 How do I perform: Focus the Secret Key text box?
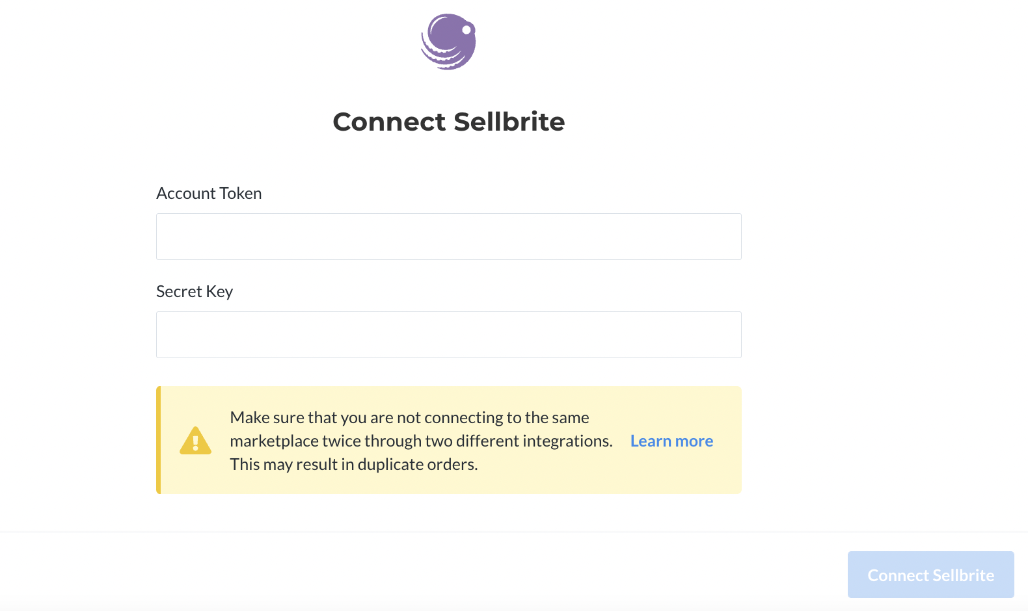pyautogui.click(x=449, y=335)
